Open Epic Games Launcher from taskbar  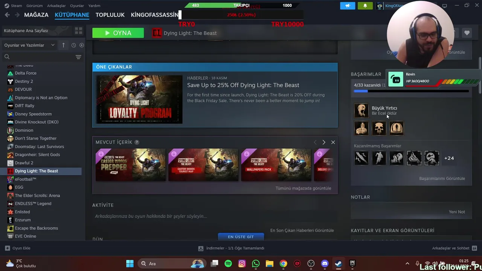point(352,263)
